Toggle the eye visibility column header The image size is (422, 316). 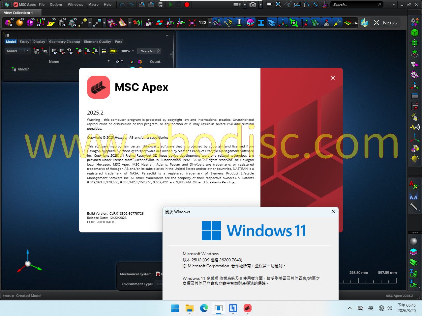coord(117,62)
